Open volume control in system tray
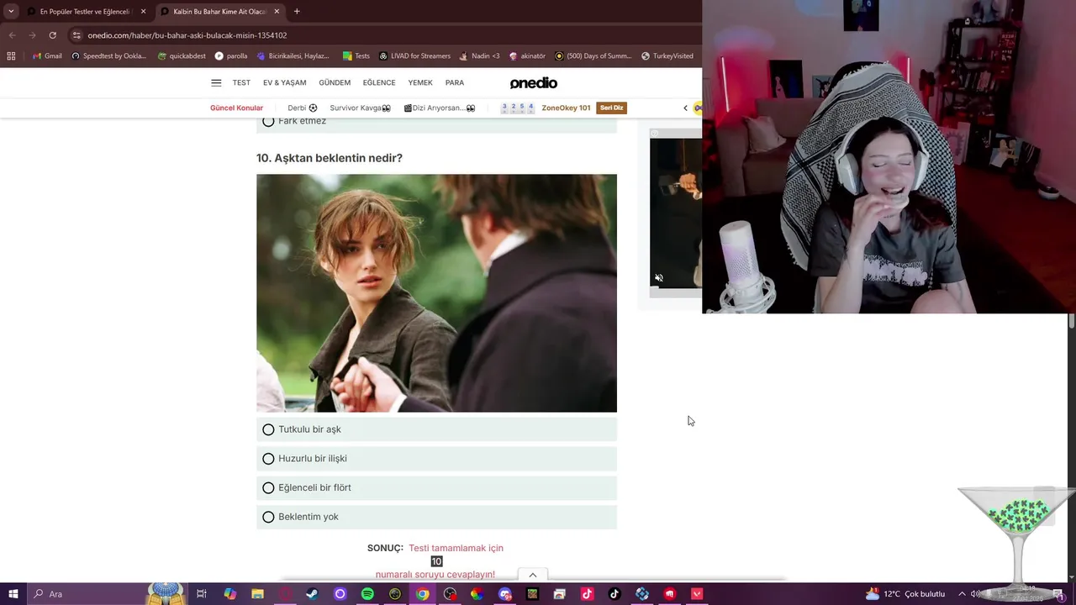Screen dimensions: 1076x605 tap(975, 594)
